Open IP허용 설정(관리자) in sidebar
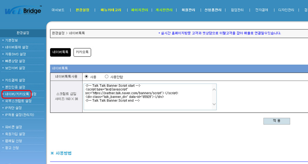Image resolution: width=308 pixels, height=164 pixels. coord(19,115)
